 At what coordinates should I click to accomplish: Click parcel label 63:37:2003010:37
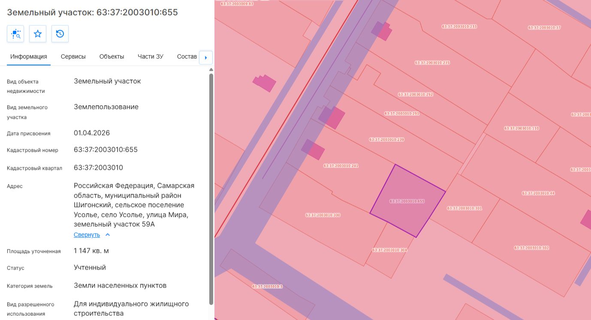point(544,27)
